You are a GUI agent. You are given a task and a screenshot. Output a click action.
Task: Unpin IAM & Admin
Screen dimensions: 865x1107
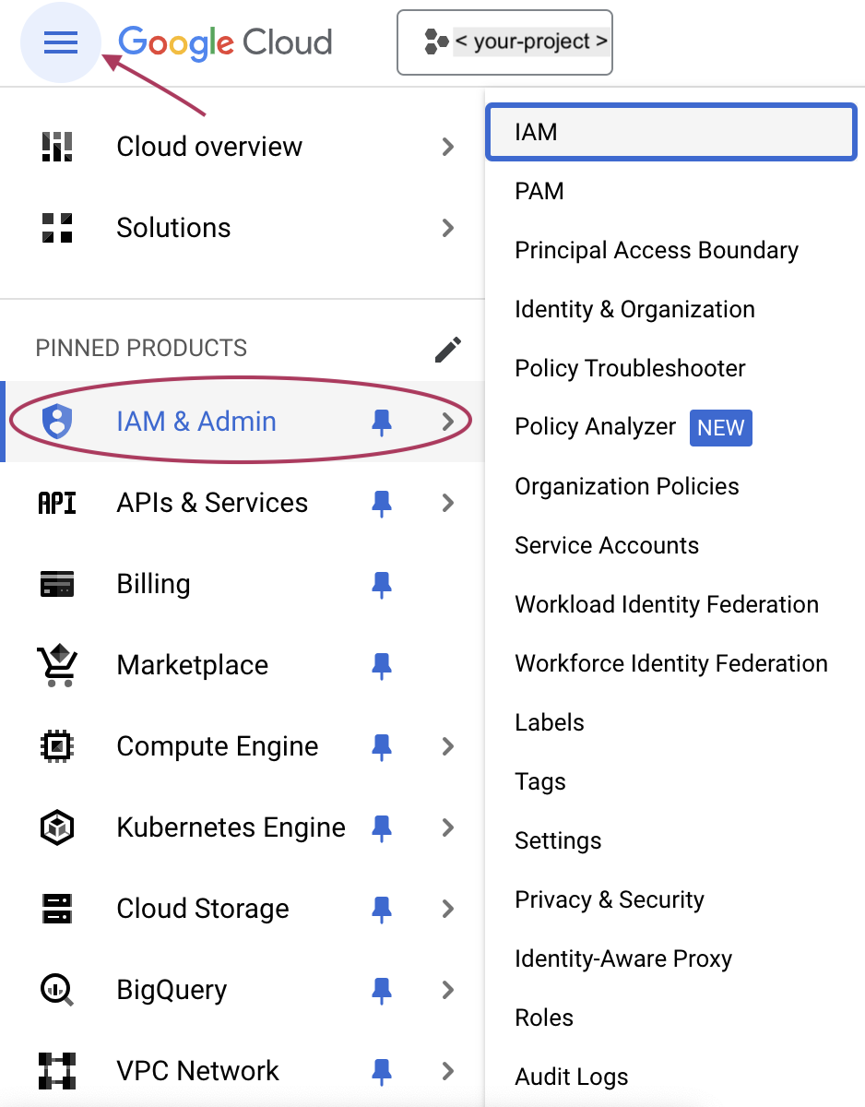[381, 423]
